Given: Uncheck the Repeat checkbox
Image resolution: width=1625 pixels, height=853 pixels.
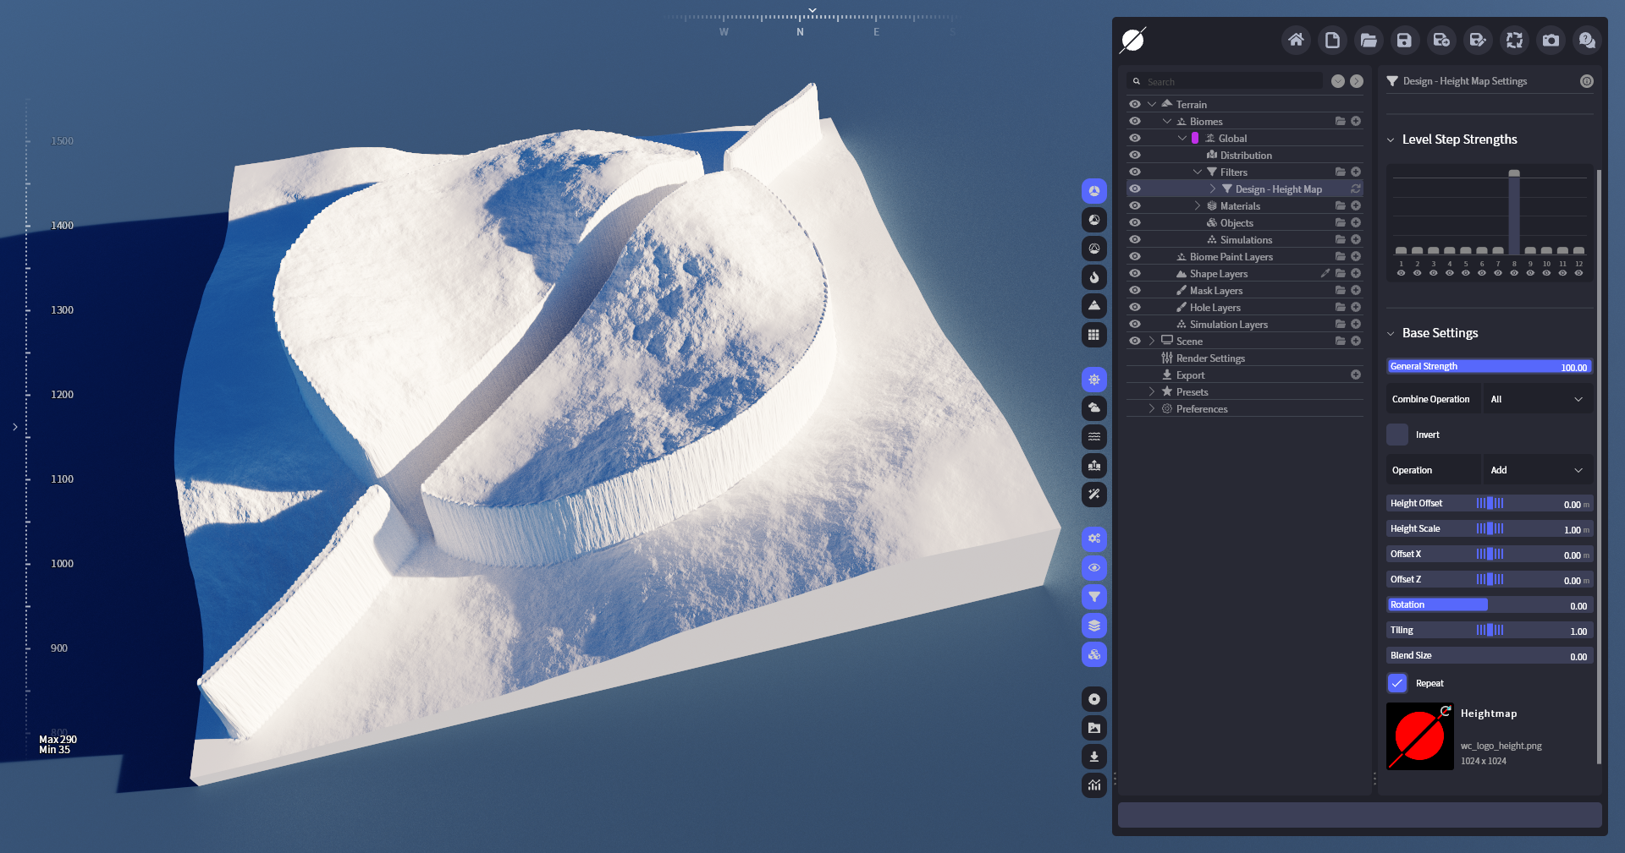Looking at the screenshot, I should (x=1397, y=683).
